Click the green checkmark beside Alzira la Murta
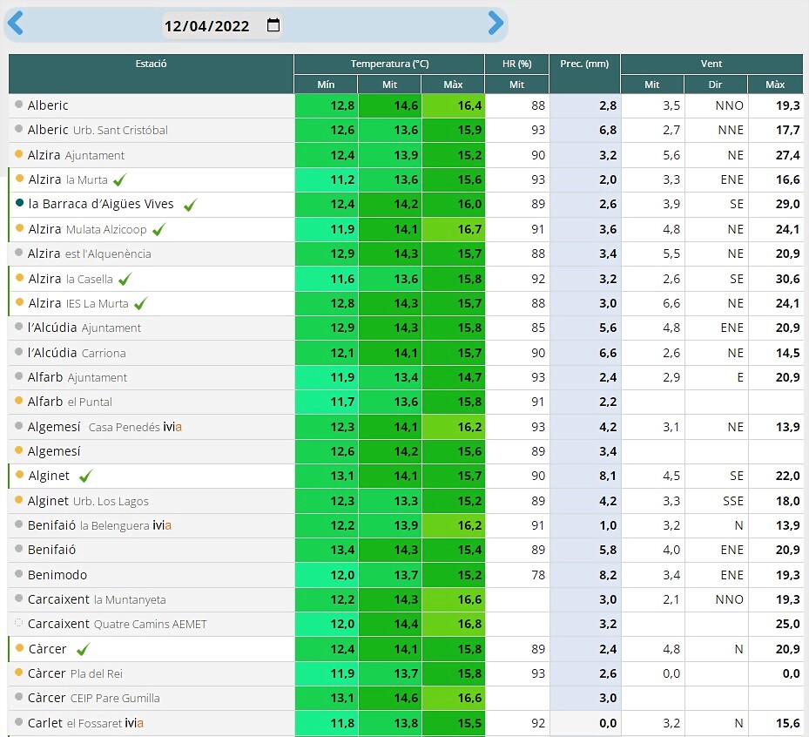The image size is (809, 737). click(119, 180)
